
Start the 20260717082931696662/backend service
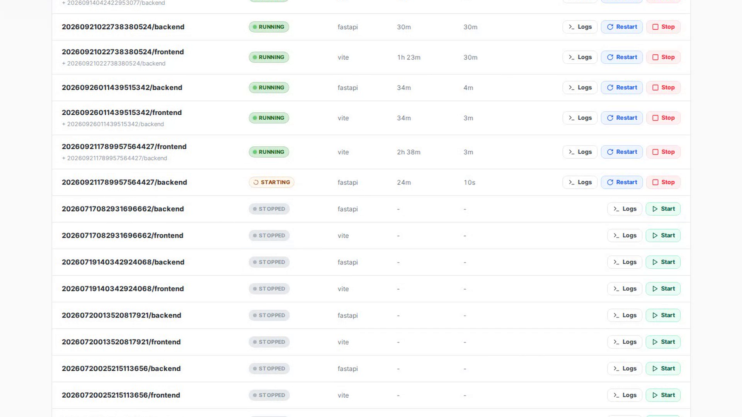point(663,209)
